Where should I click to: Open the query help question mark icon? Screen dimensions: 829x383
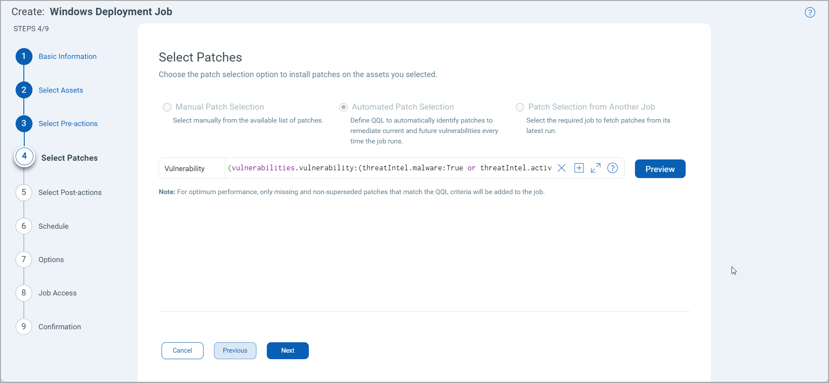tap(612, 168)
